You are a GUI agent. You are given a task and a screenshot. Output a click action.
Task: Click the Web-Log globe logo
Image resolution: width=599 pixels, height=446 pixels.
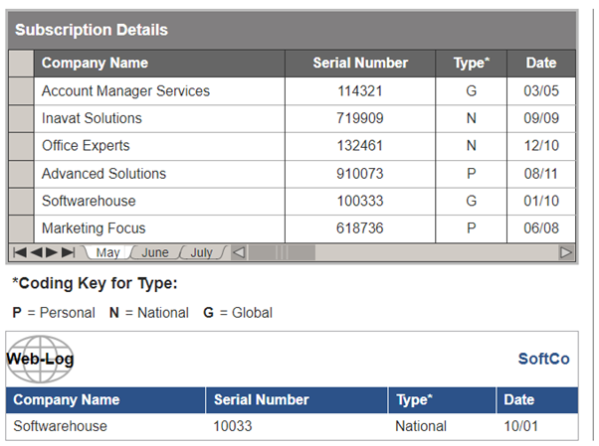click(x=40, y=359)
